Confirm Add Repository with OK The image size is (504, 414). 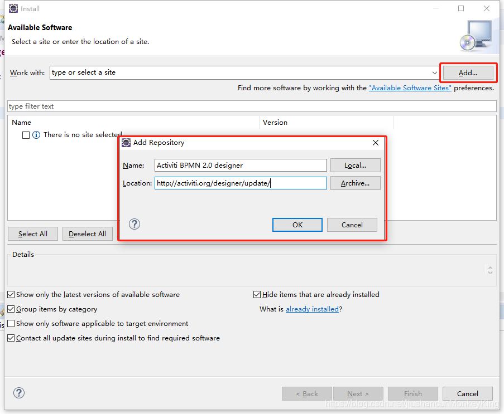[297, 225]
